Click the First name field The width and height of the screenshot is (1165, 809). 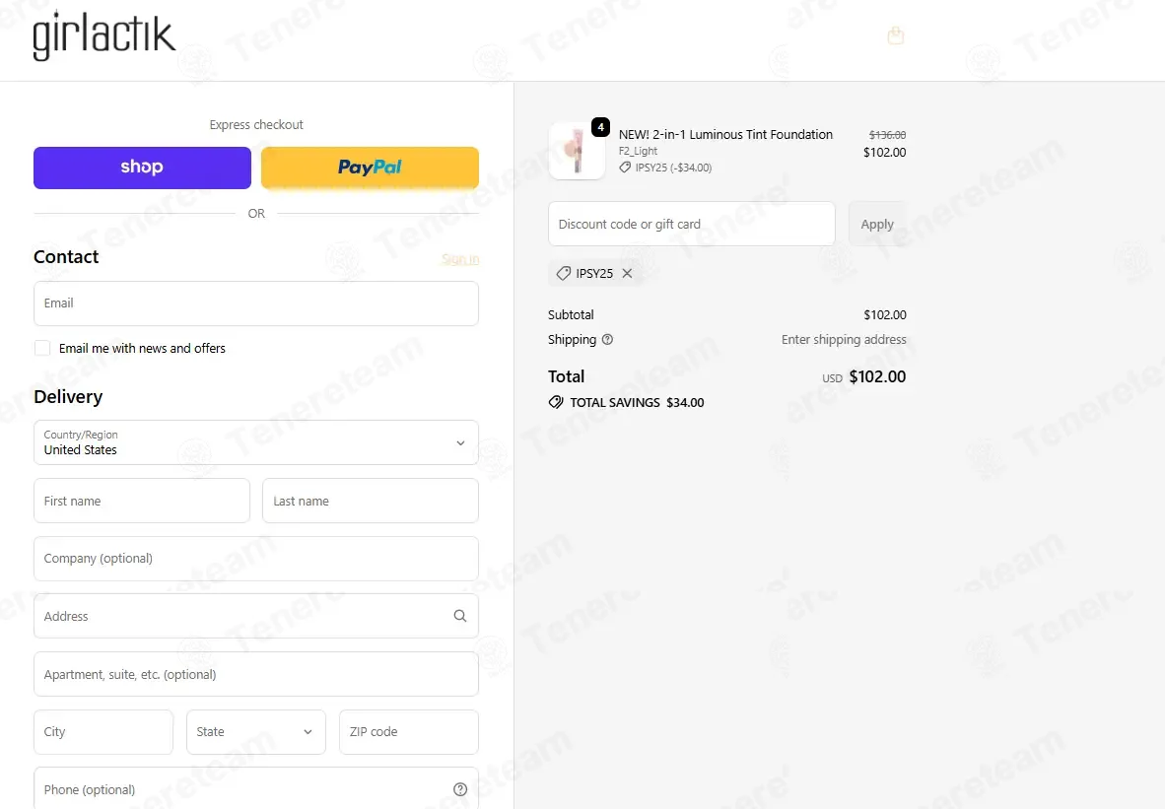142,501
